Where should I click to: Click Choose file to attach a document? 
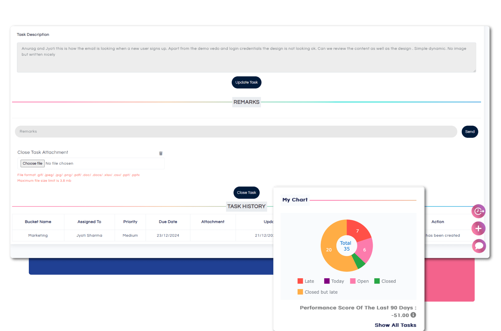(x=33, y=163)
